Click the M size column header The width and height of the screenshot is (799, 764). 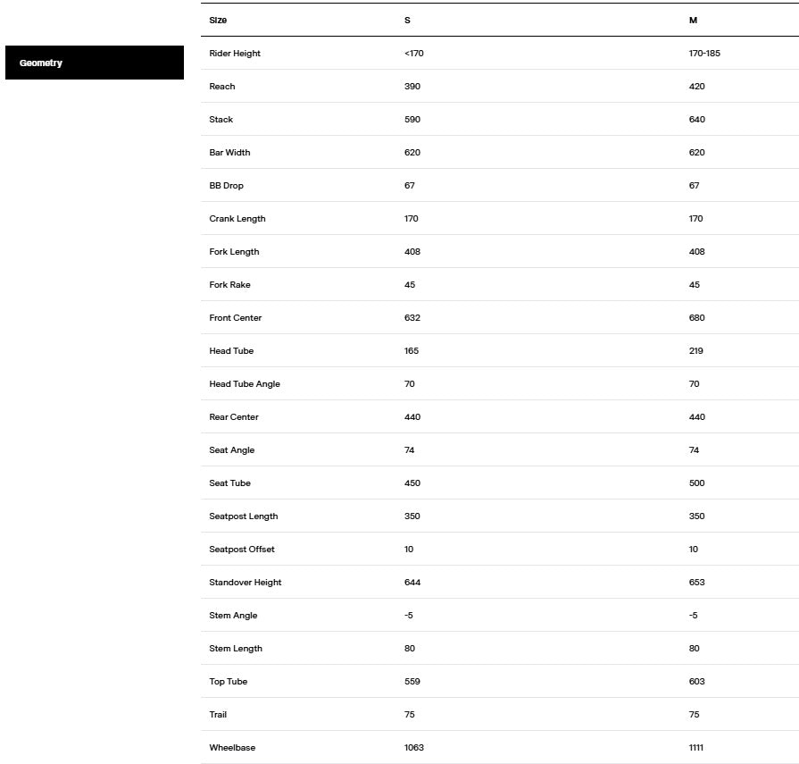pos(693,20)
